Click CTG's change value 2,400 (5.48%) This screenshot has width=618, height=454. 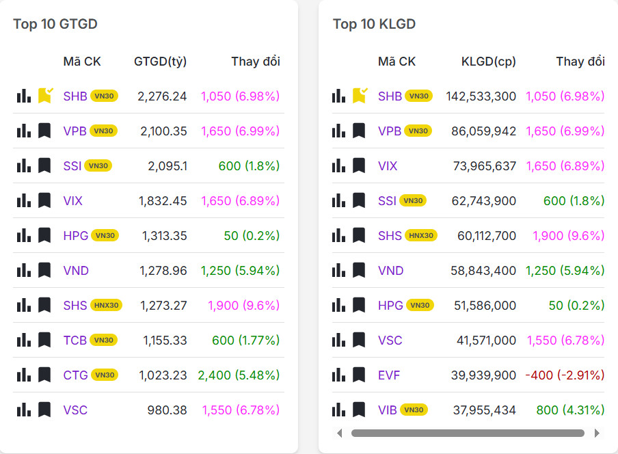point(239,375)
